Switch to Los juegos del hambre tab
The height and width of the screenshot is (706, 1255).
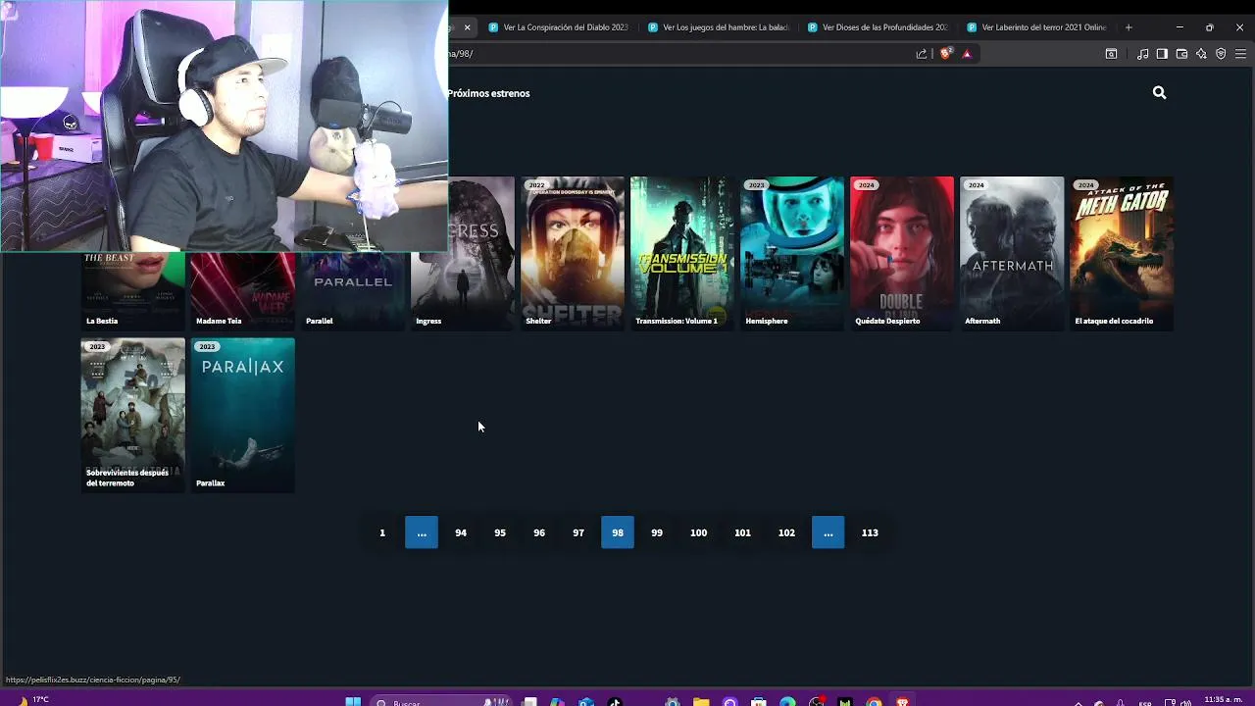point(719,27)
